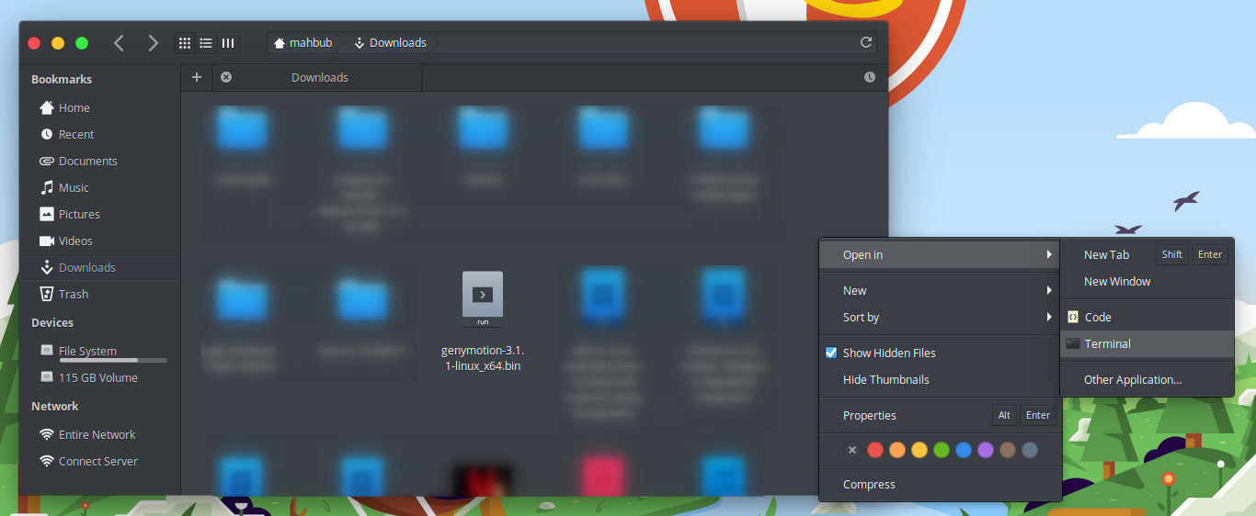The height and width of the screenshot is (516, 1256).
Task: Reload the folder with the refresh icon
Action: 865,43
